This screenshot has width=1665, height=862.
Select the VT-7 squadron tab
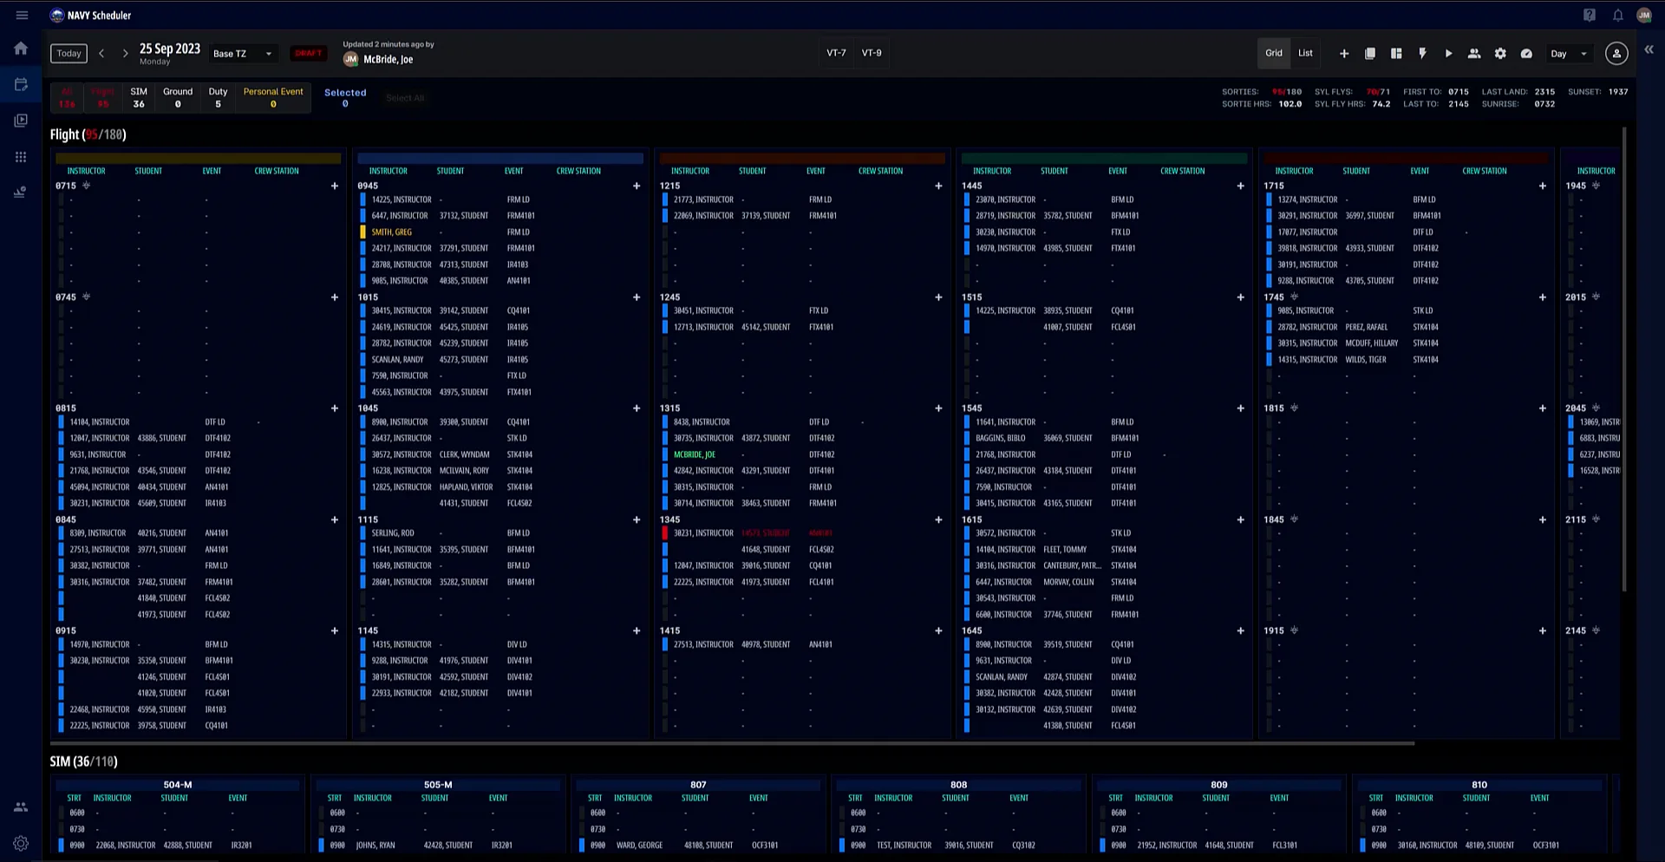(x=836, y=53)
